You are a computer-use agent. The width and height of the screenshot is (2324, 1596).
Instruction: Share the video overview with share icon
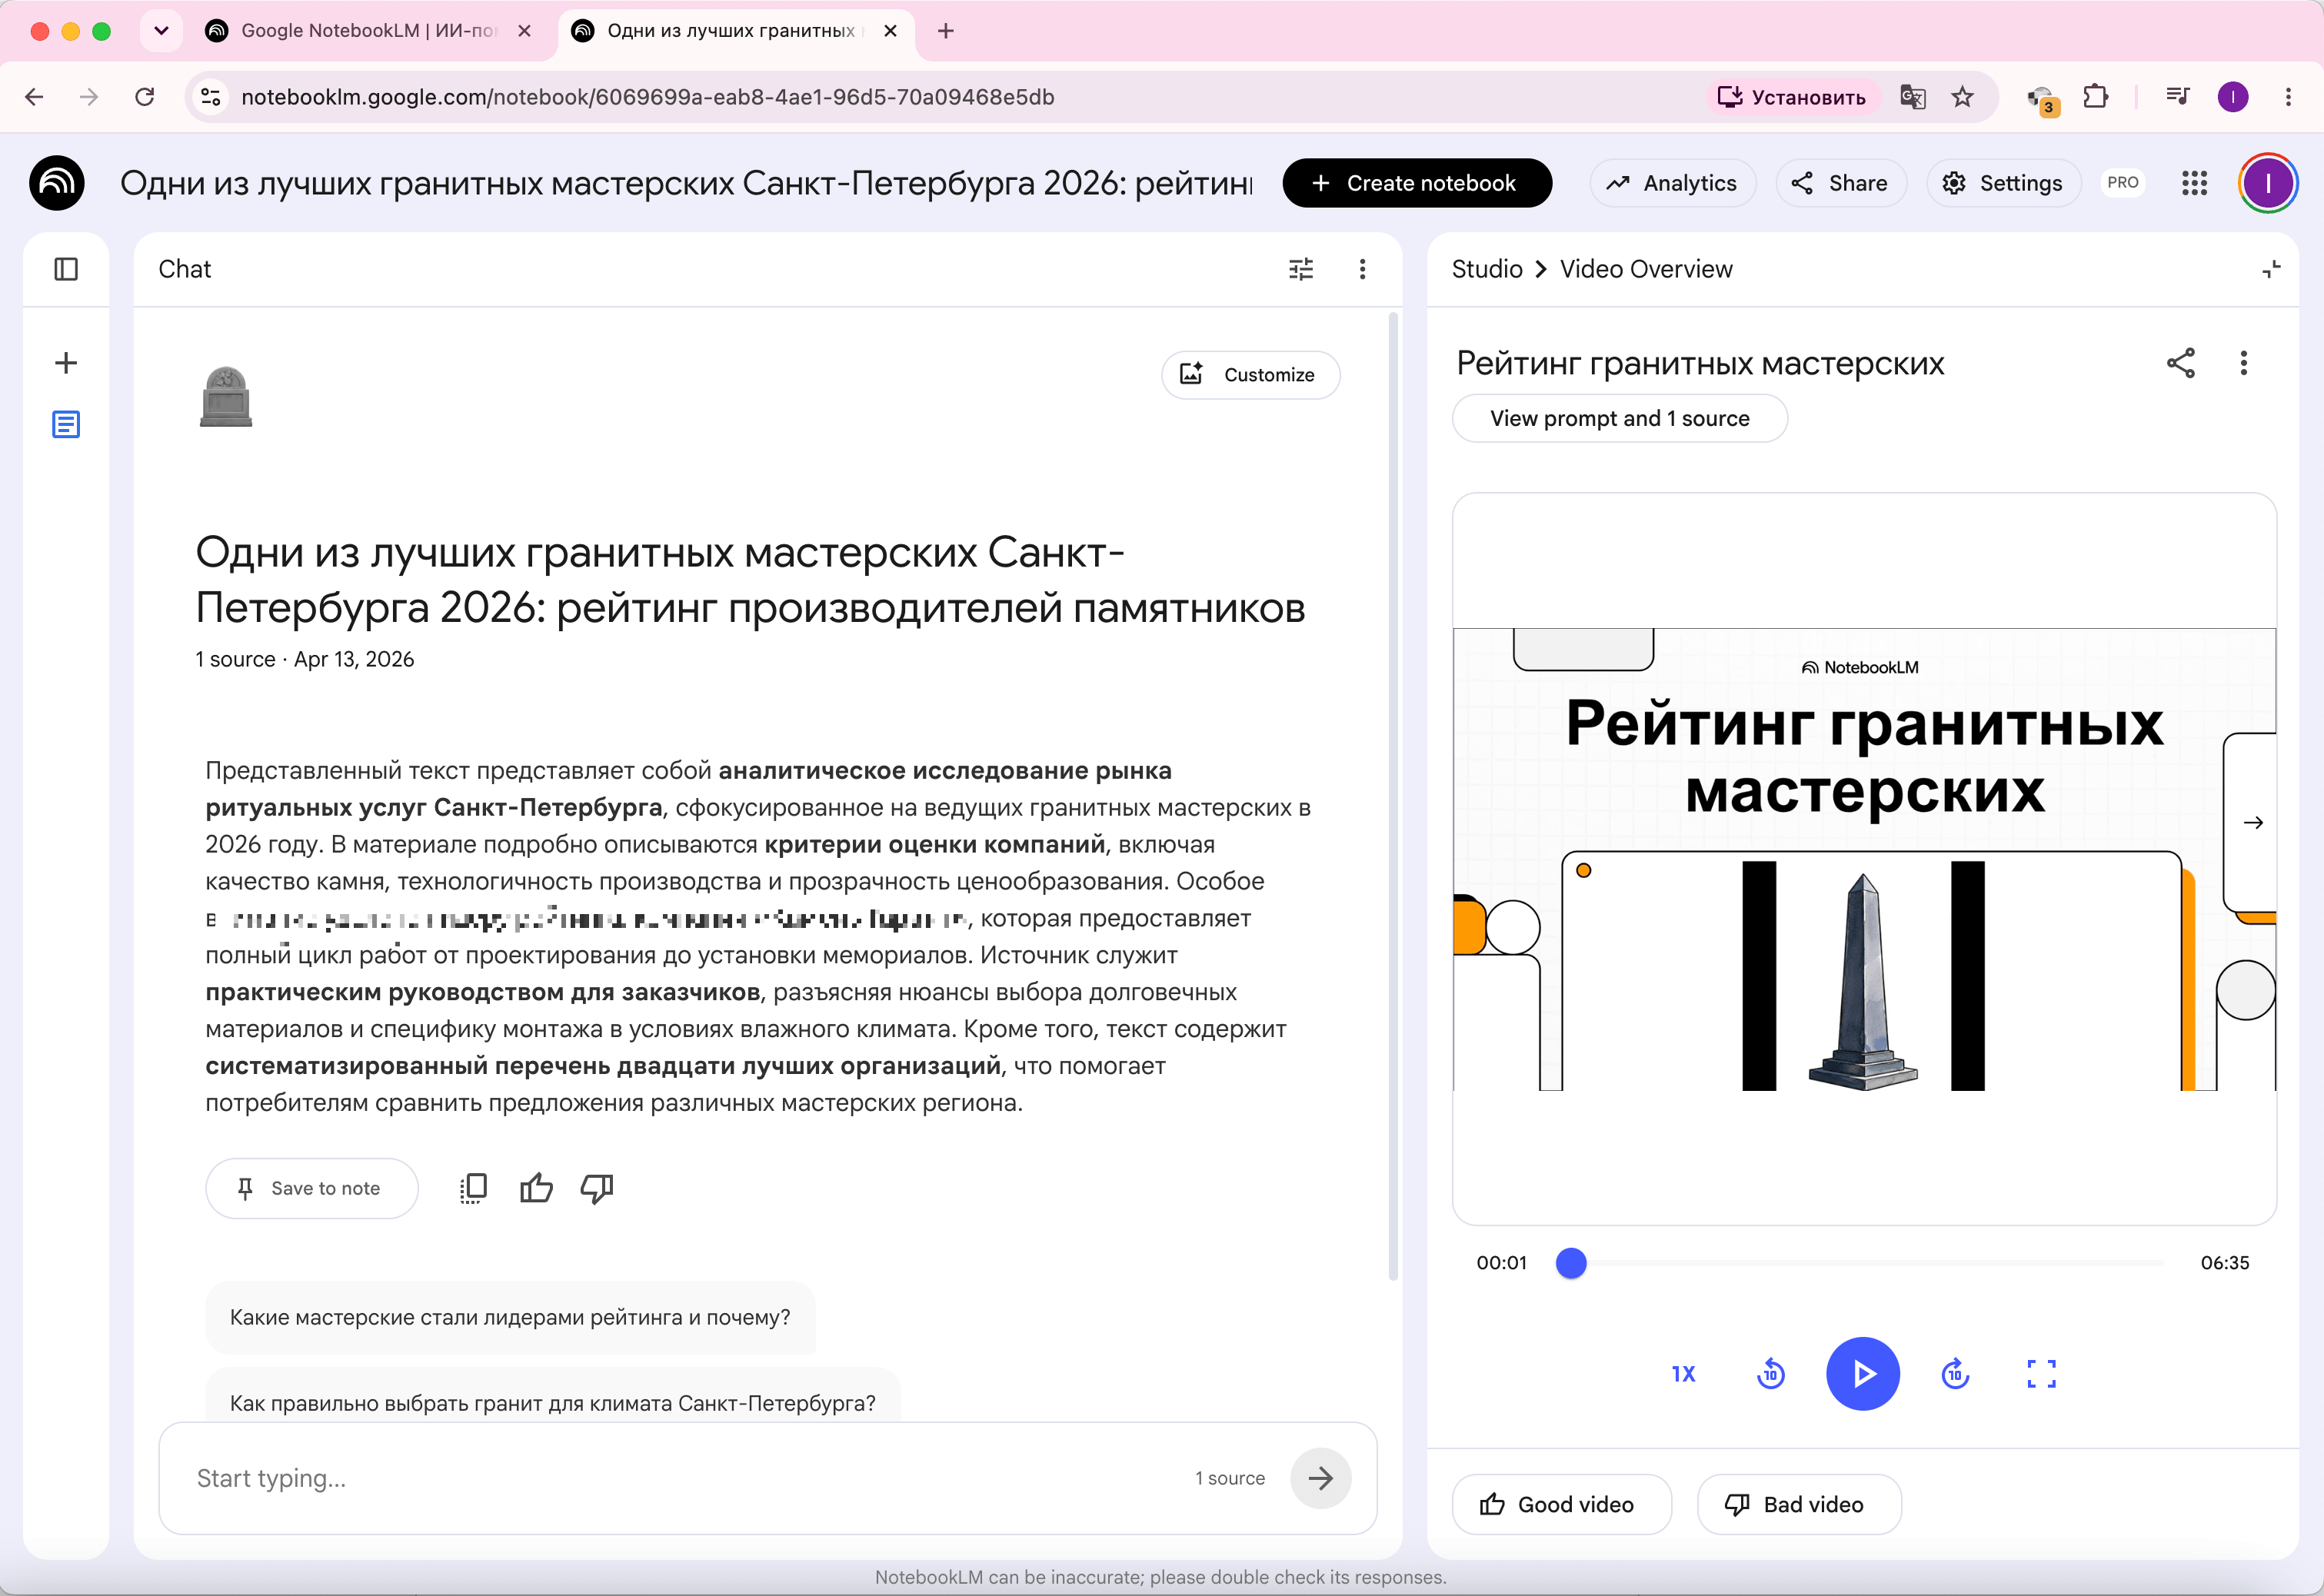2180,363
